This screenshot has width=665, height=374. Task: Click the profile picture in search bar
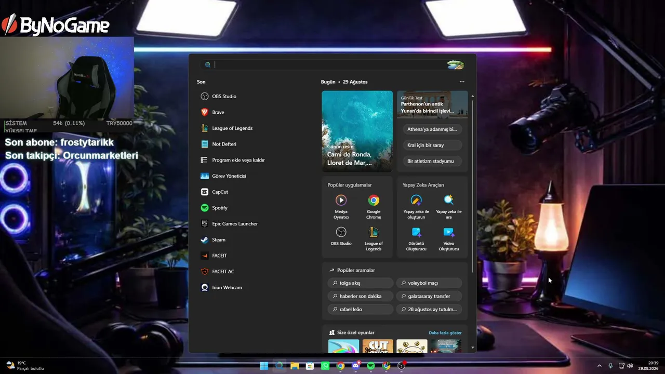(456, 65)
